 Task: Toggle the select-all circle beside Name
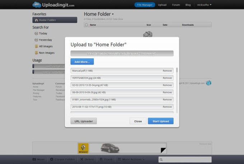(86, 25)
